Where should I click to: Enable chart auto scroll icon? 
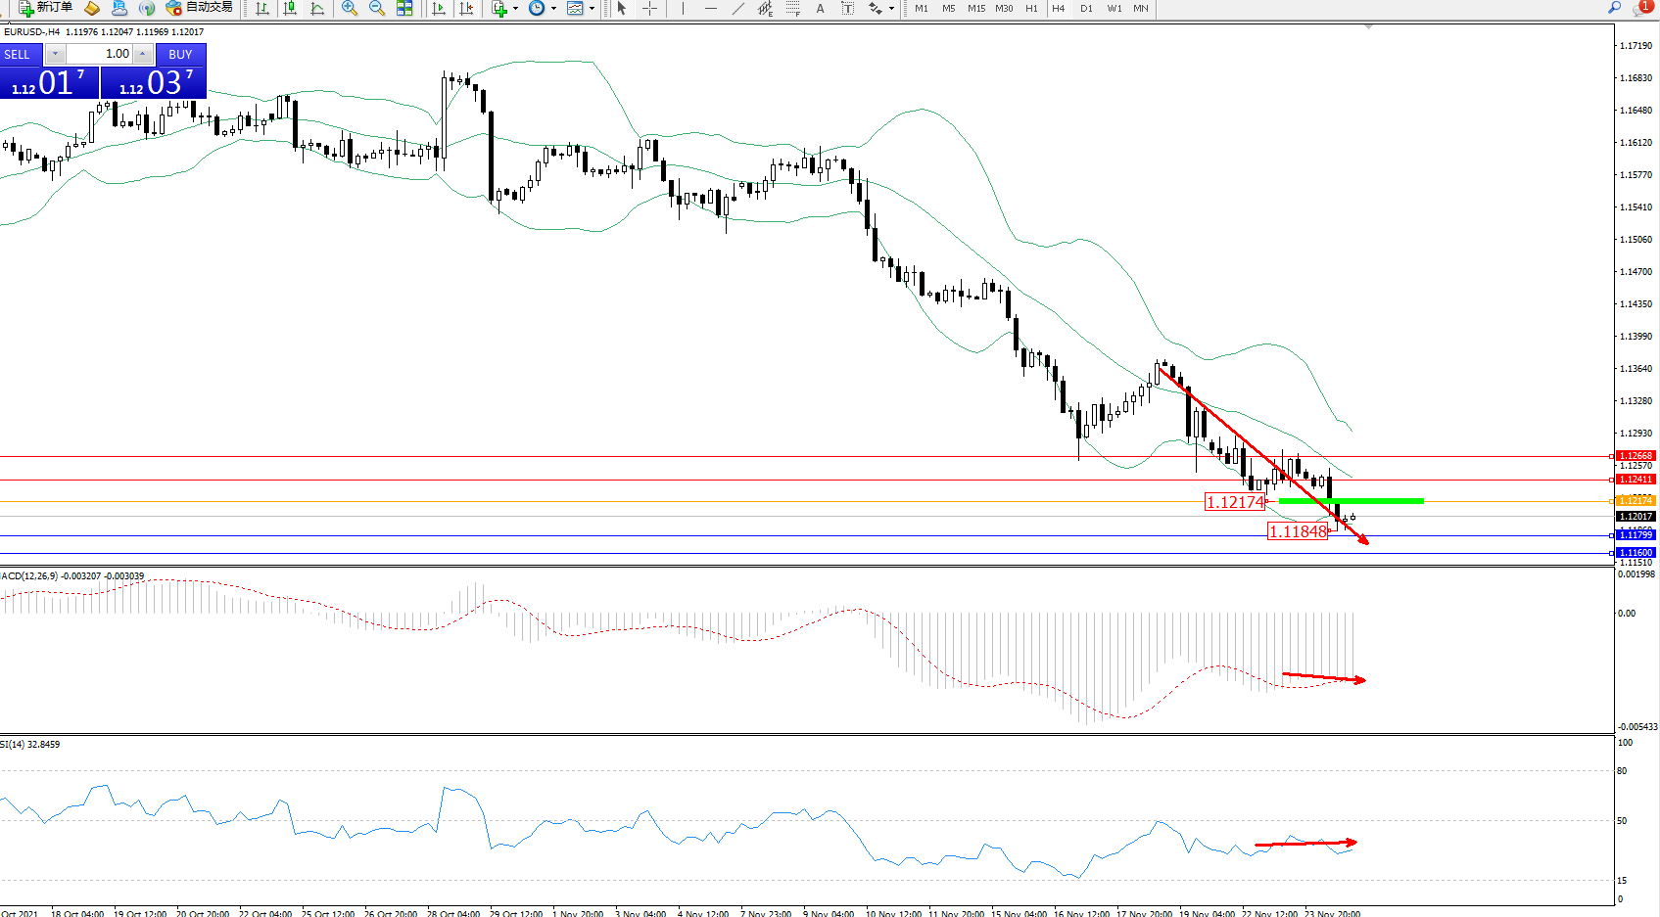439,9
